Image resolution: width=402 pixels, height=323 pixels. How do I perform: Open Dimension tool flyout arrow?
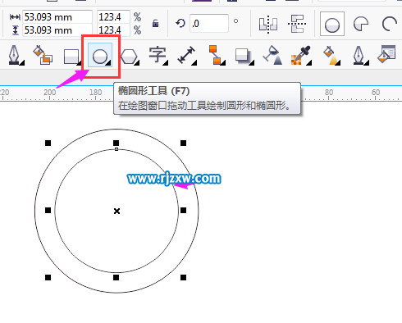point(194,63)
